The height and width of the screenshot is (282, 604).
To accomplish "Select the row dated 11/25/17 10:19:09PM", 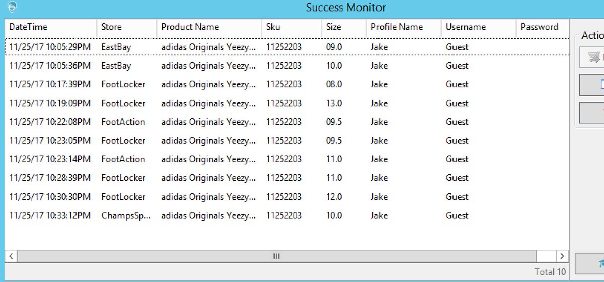I will click(x=287, y=103).
